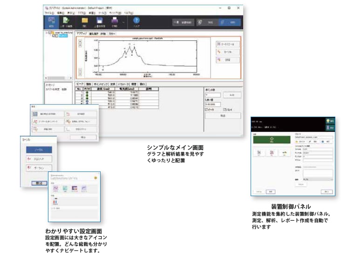Select the blue ノーマル option in cursor dialog
The image size is (361, 257).
[39, 150]
